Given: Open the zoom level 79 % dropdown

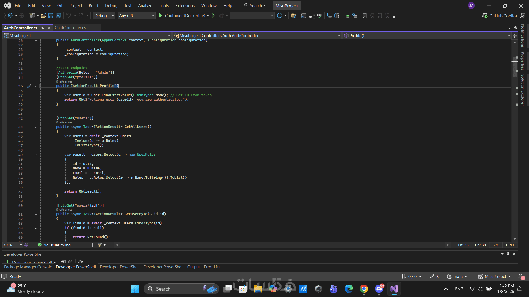Looking at the screenshot, I should 12,245.
